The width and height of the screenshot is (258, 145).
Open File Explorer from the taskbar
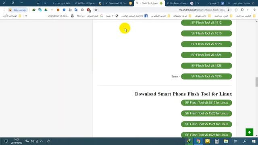pyautogui.click(x=226, y=141)
